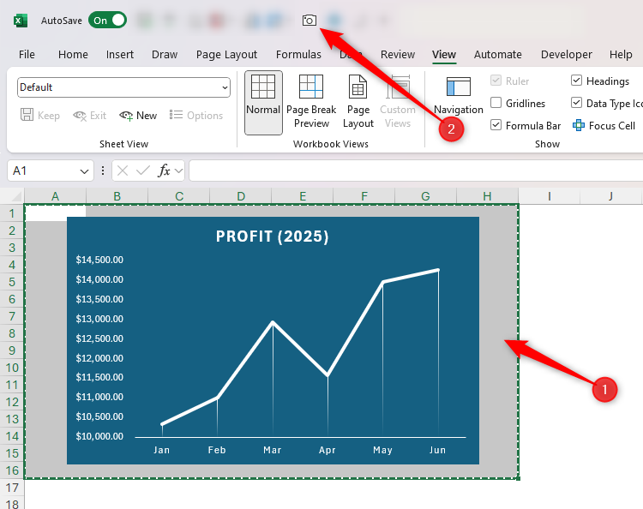
Task: Switch to the Developer tab
Action: 566,55
